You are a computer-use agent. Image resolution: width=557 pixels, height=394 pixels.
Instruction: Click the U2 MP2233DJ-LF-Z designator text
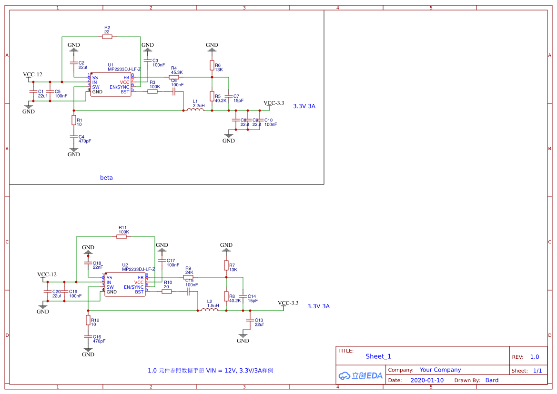coord(139,267)
